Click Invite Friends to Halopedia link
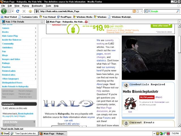The width and height of the screenshot is (181, 136). click(15, 87)
